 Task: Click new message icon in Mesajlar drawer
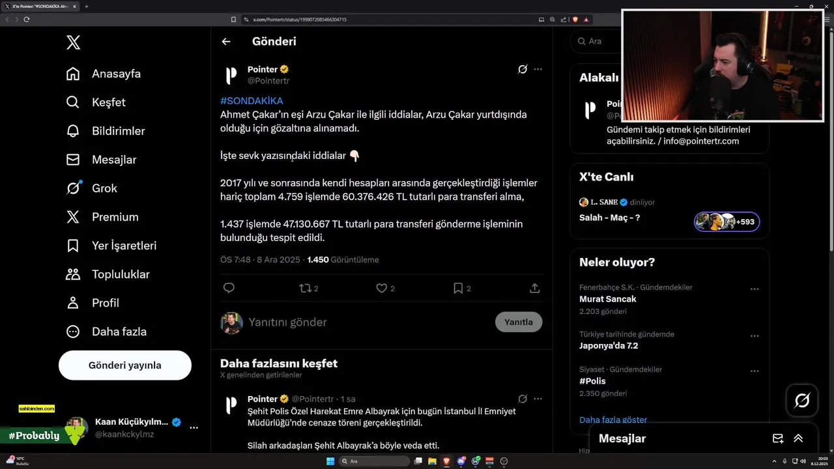coord(777,438)
